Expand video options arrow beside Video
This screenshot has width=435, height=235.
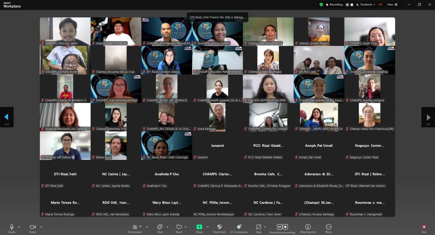41,227
